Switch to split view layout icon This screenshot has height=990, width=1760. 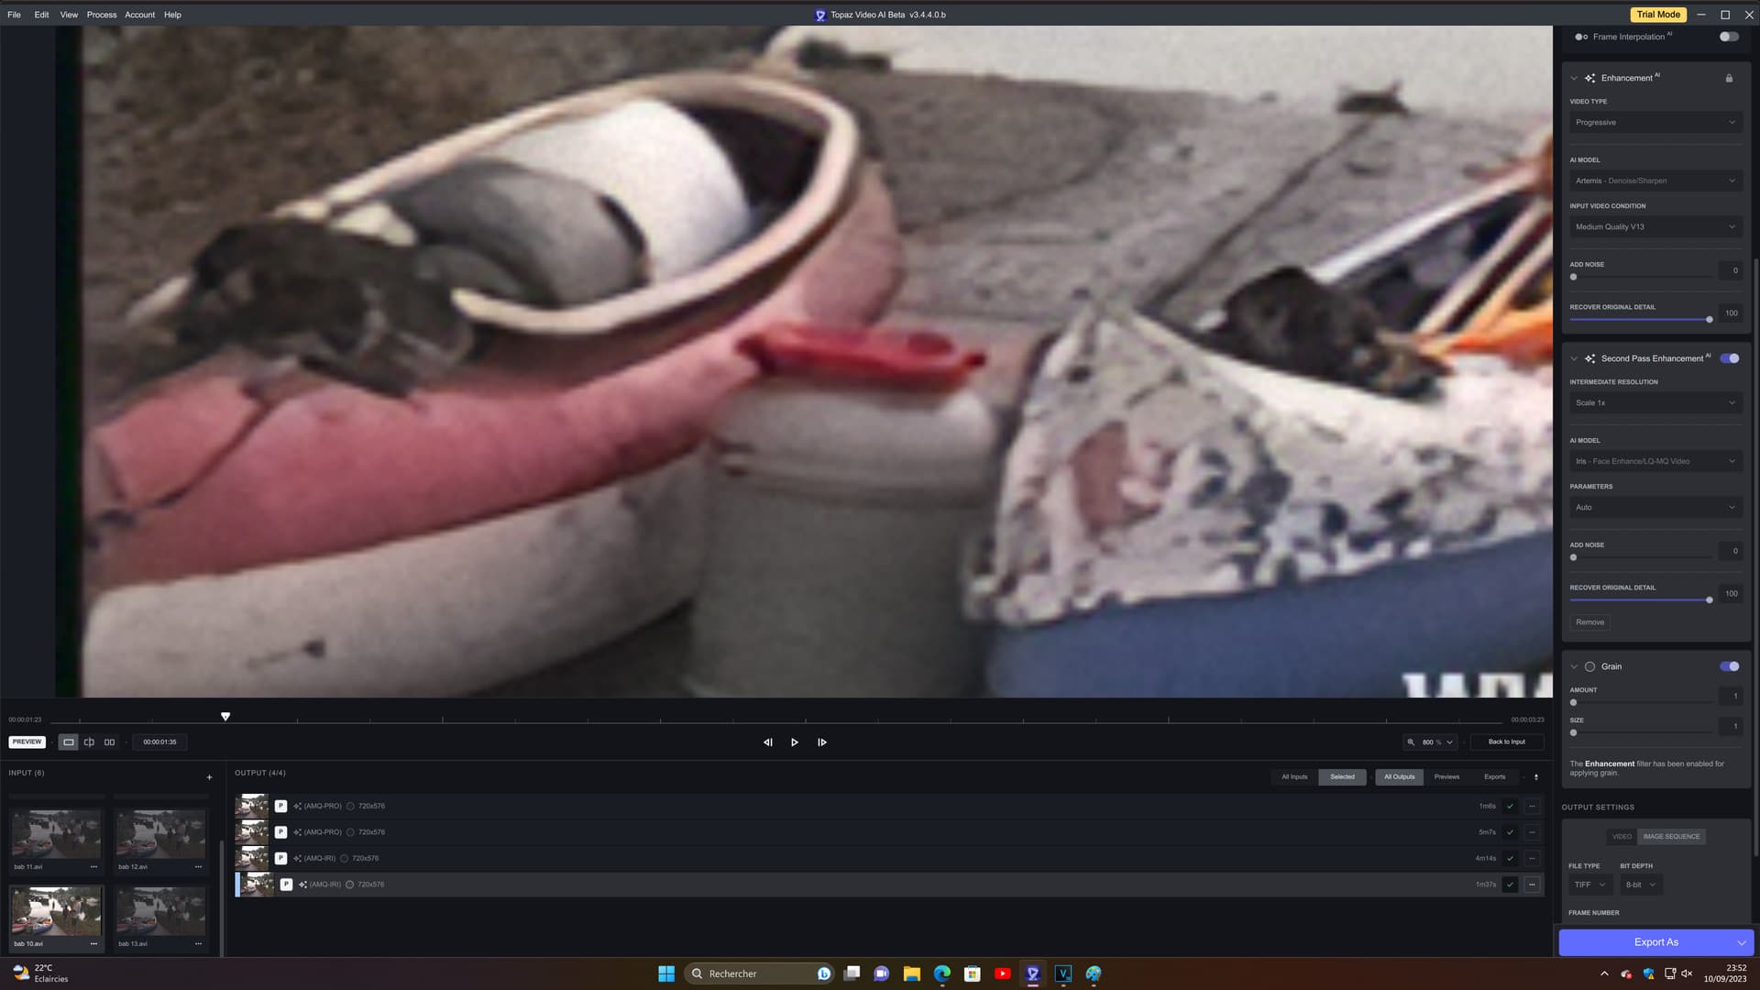point(89,742)
